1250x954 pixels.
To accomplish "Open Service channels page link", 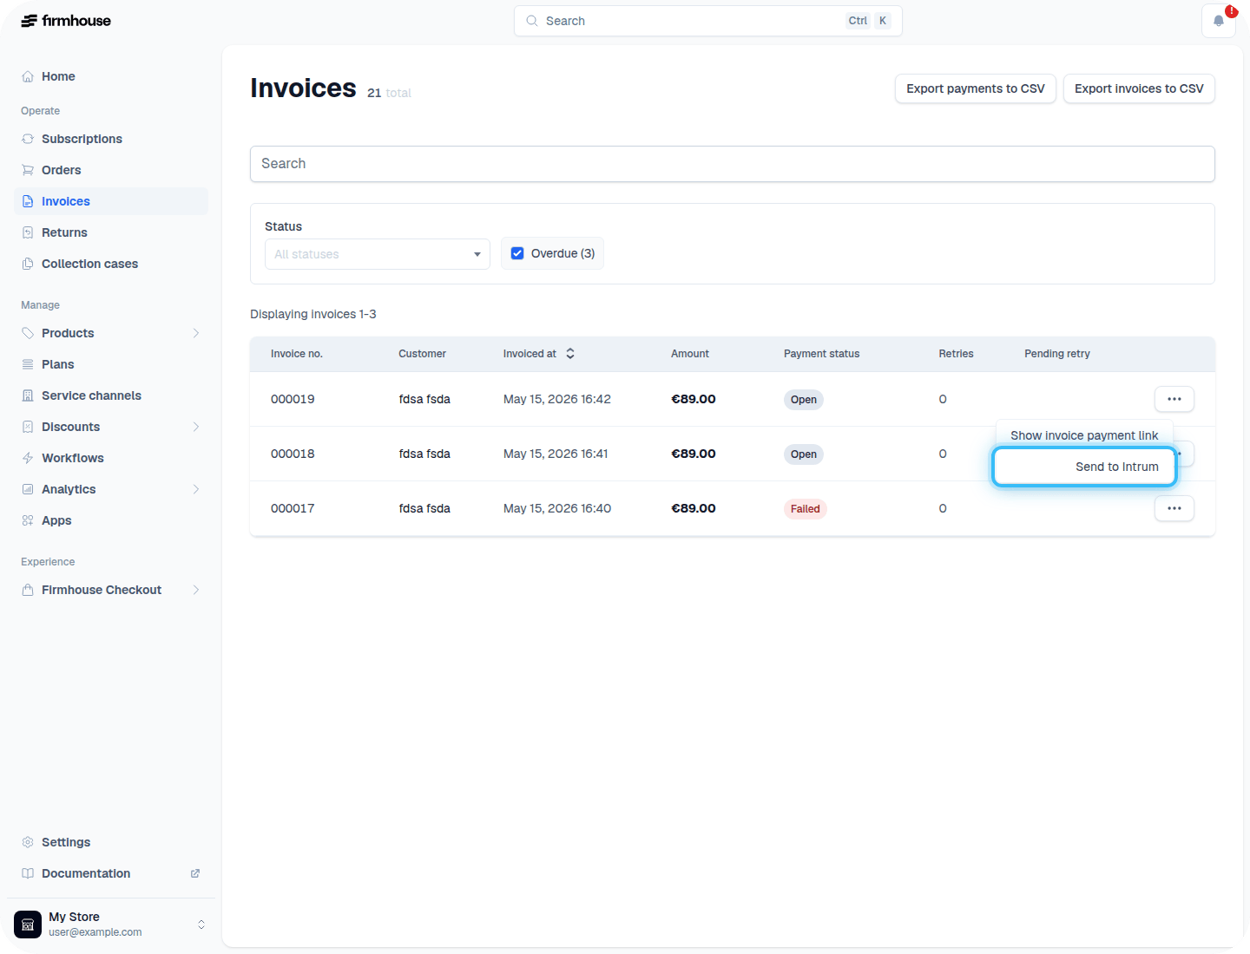I will click(x=111, y=395).
